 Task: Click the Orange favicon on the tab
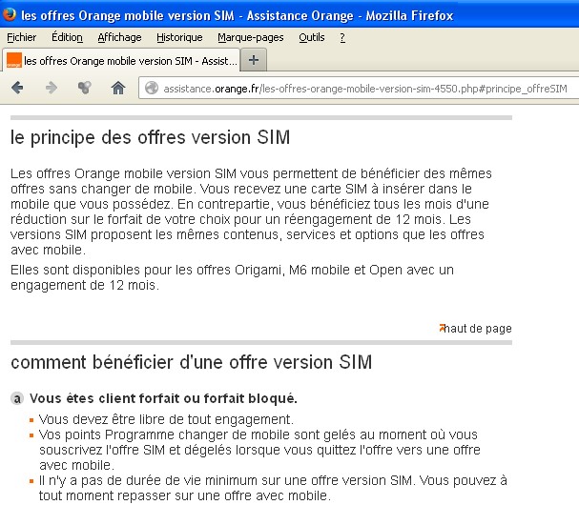click(14, 60)
